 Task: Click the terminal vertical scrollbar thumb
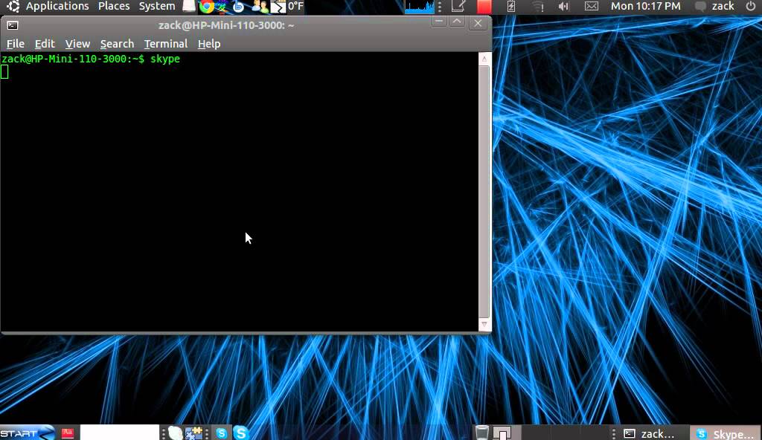coord(484,191)
